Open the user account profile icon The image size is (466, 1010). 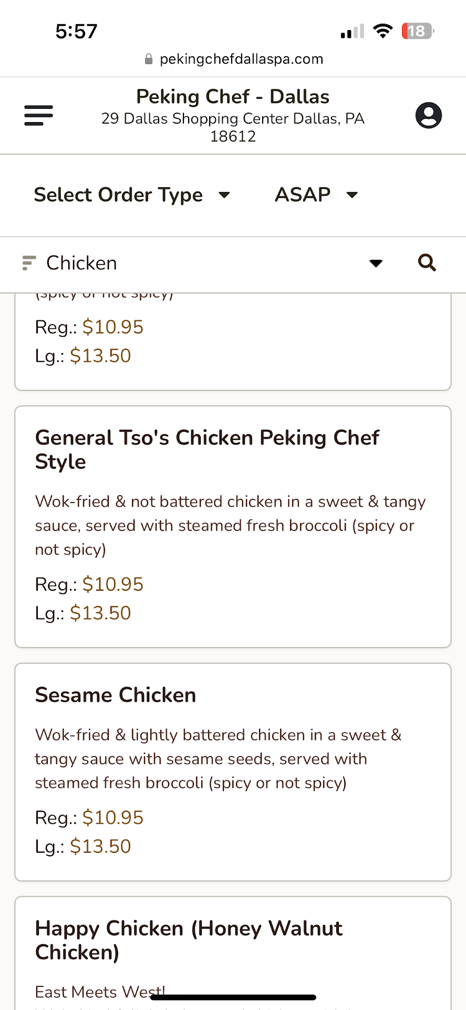[428, 115]
